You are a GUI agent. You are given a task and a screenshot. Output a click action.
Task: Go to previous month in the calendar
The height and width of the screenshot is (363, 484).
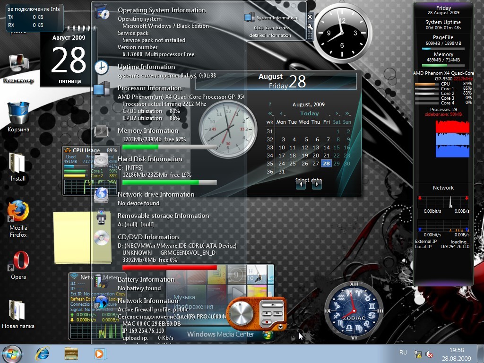(x=282, y=113)
